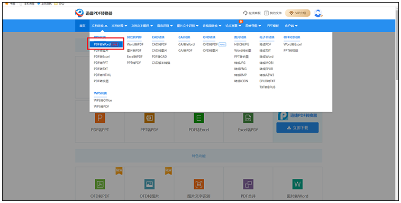Select PDF转长图 menu entry
The image size is (401, 203).
click(x=101, y=81)
